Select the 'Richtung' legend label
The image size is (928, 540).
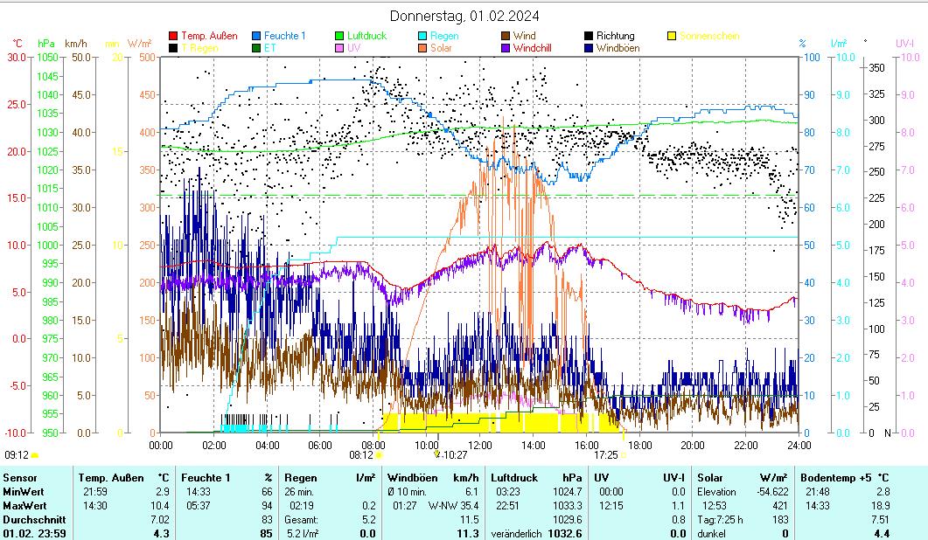(x=616, y=36)
